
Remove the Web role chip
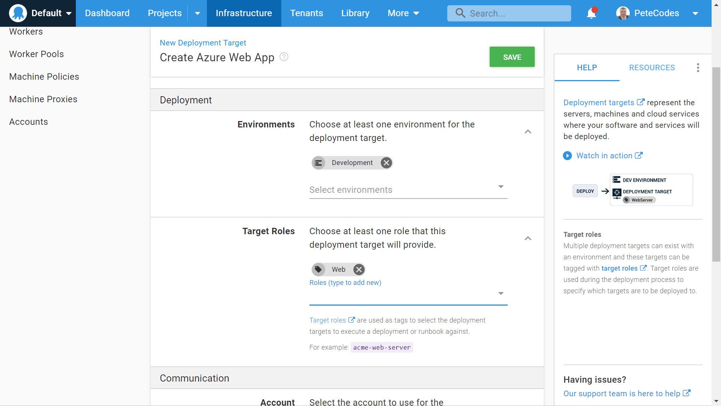(x=359, y=270)
